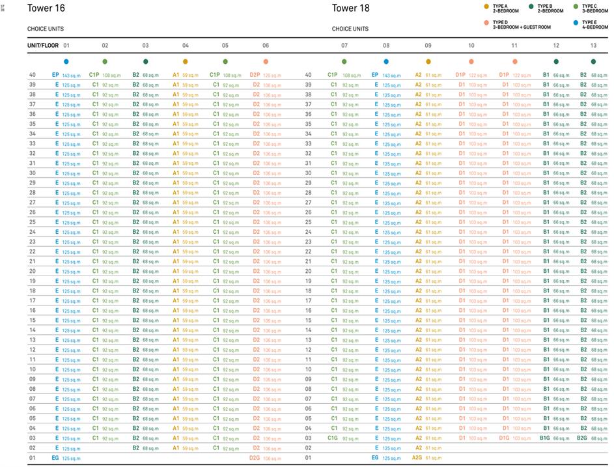Select the D2G unit on floor 01

[x=264, y=458]
